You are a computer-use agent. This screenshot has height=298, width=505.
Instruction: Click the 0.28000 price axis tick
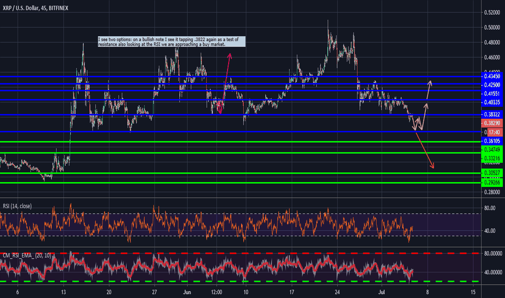tap(492, 192)
